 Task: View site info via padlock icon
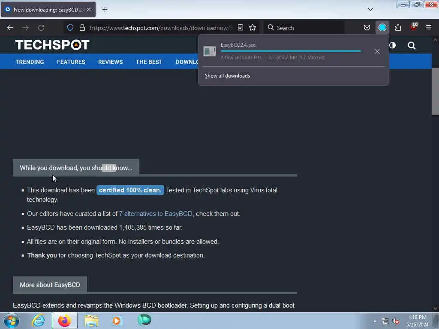82,27
